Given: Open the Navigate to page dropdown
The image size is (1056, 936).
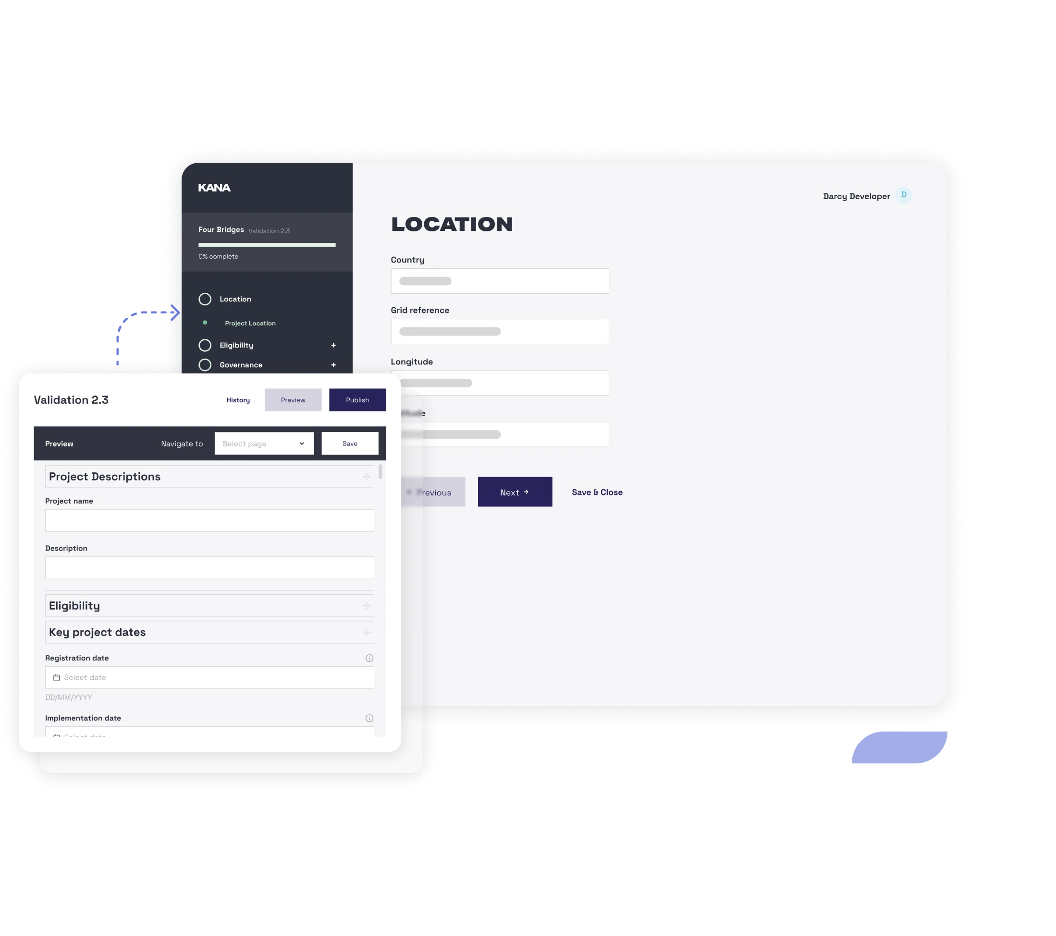Looking at the screenshot, I should (x=262, y=444).
